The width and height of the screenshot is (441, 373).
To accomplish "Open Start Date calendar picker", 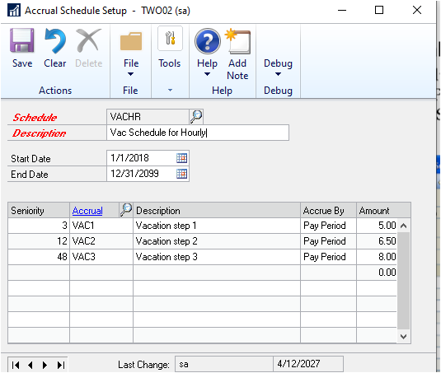I will 181,158.
